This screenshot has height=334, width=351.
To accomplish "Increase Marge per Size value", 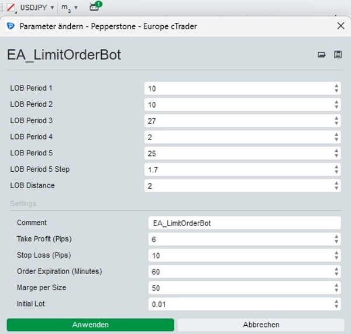I will [336, 285].
